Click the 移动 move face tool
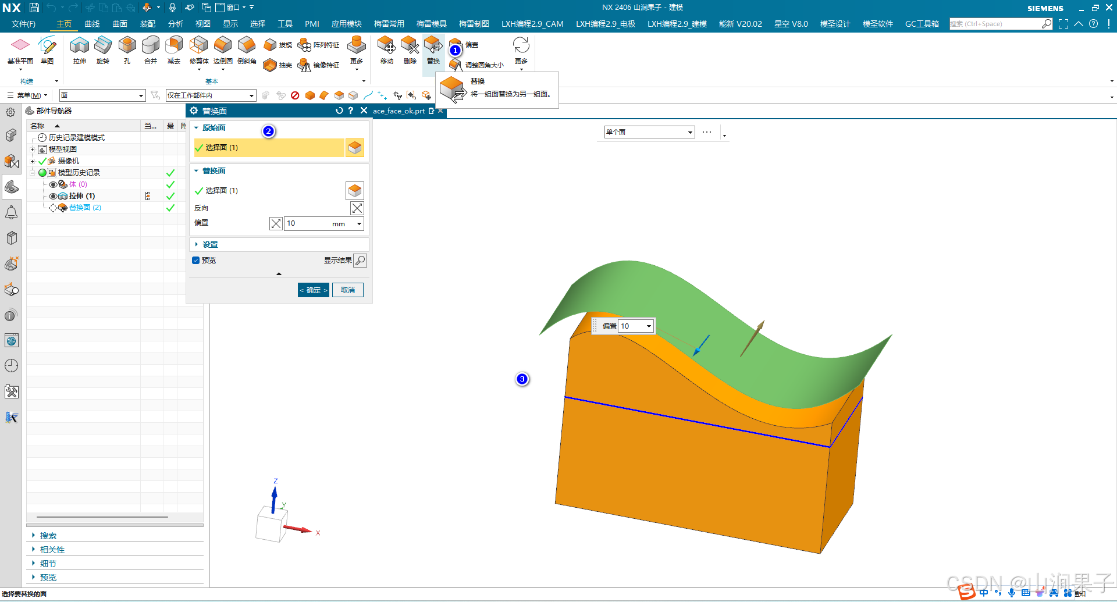Screen dimensions: 1117x602 tap(387, 51)
